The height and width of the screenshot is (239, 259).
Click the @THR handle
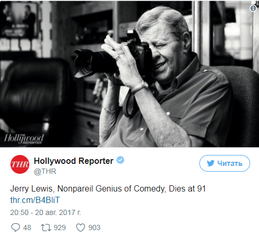(45, 171)
